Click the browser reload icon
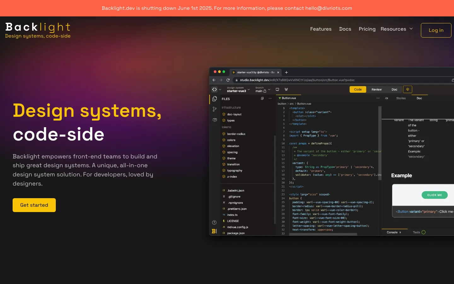 228,80
